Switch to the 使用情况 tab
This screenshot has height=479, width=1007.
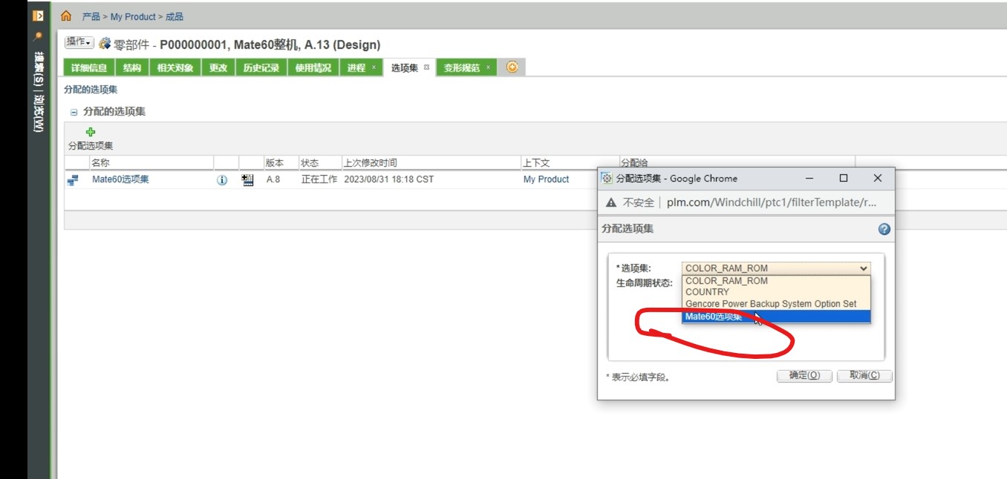(313, 67)
